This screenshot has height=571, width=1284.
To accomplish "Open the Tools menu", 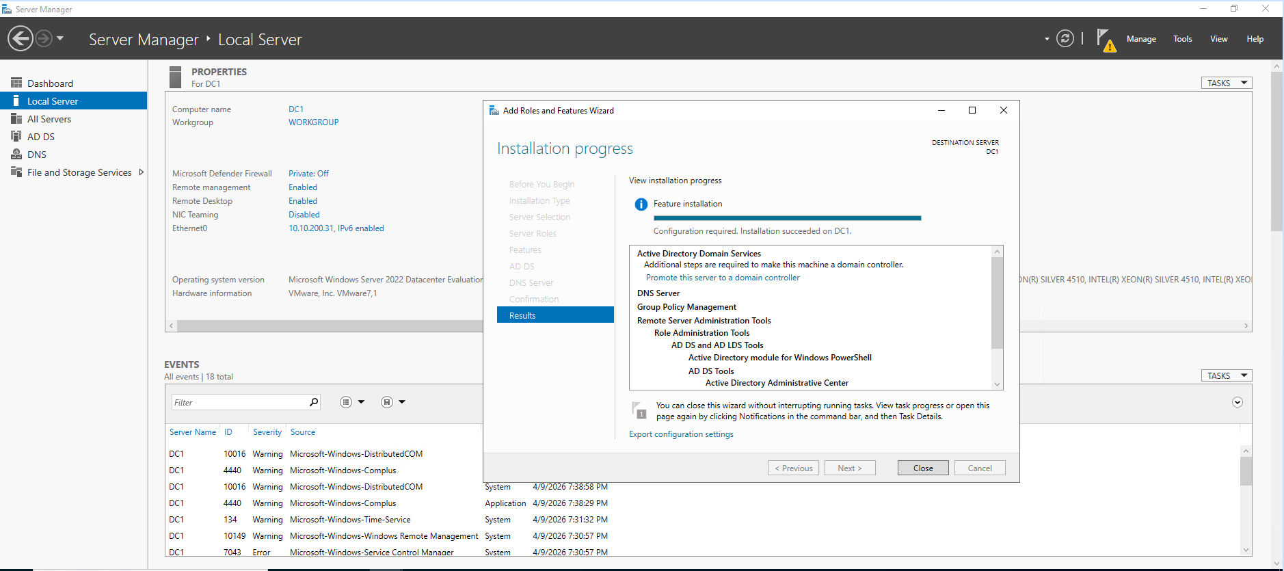I will [x=1182, y=39].
